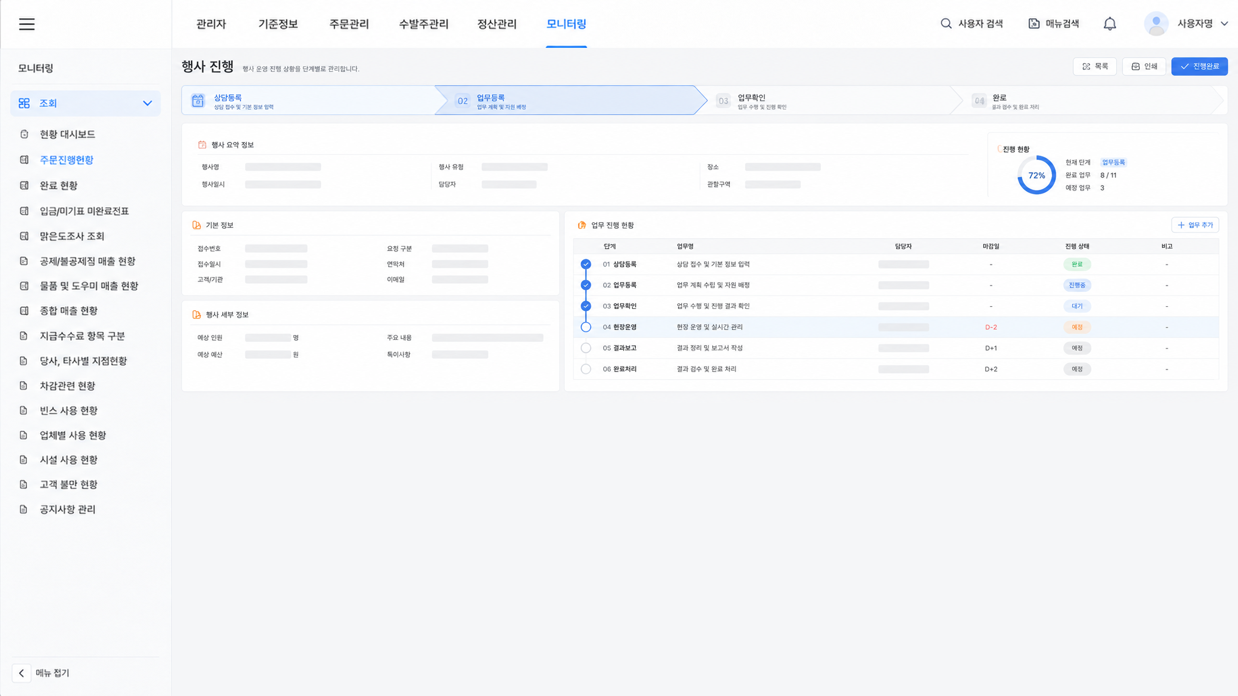Go to the 03 업무확인 progress step

click(x=829, y=101)
